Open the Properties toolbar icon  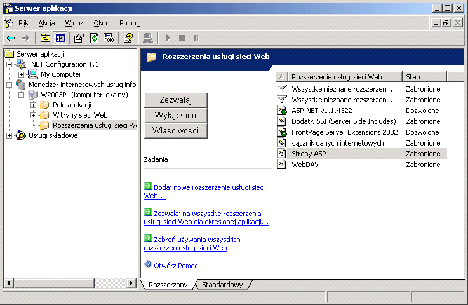79,38
